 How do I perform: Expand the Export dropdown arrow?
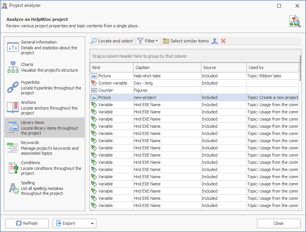click(x=93, y=224)
